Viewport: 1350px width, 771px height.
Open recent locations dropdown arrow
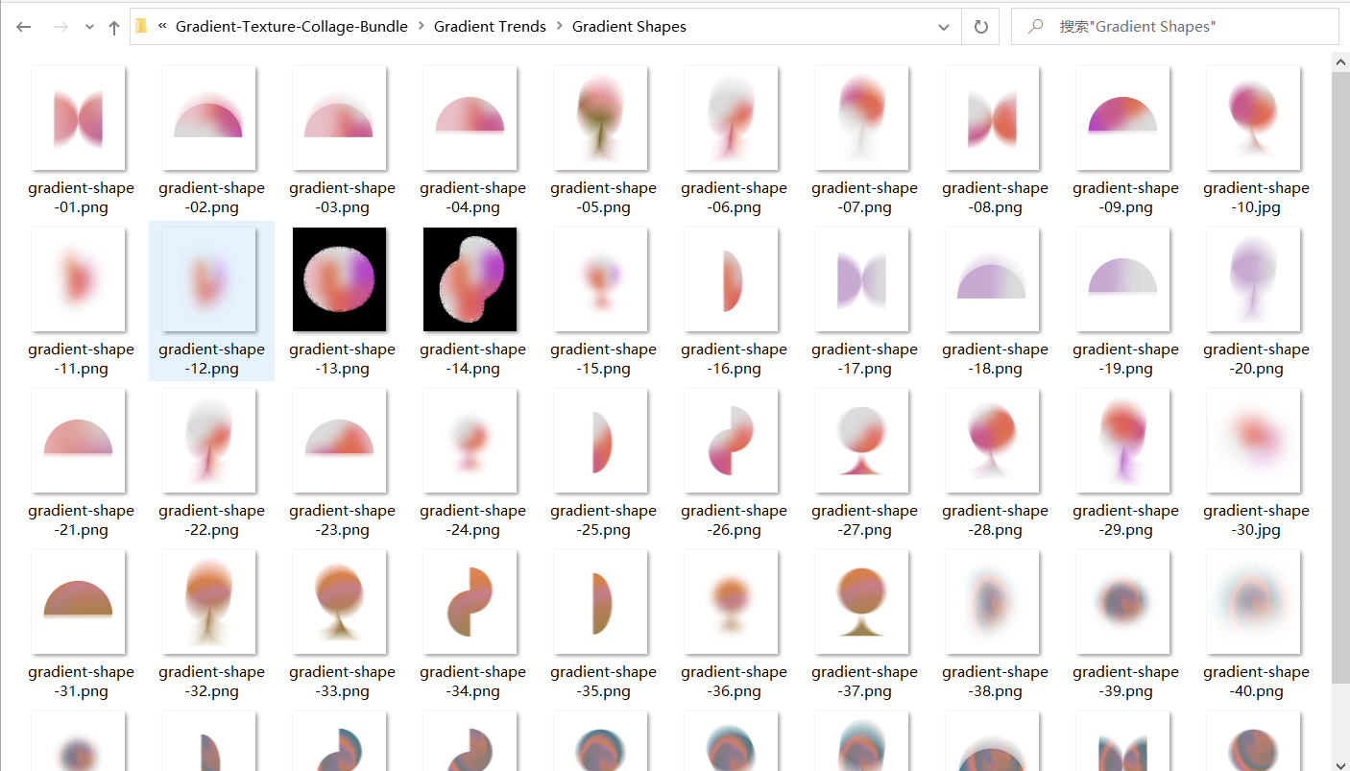(89, 28)
